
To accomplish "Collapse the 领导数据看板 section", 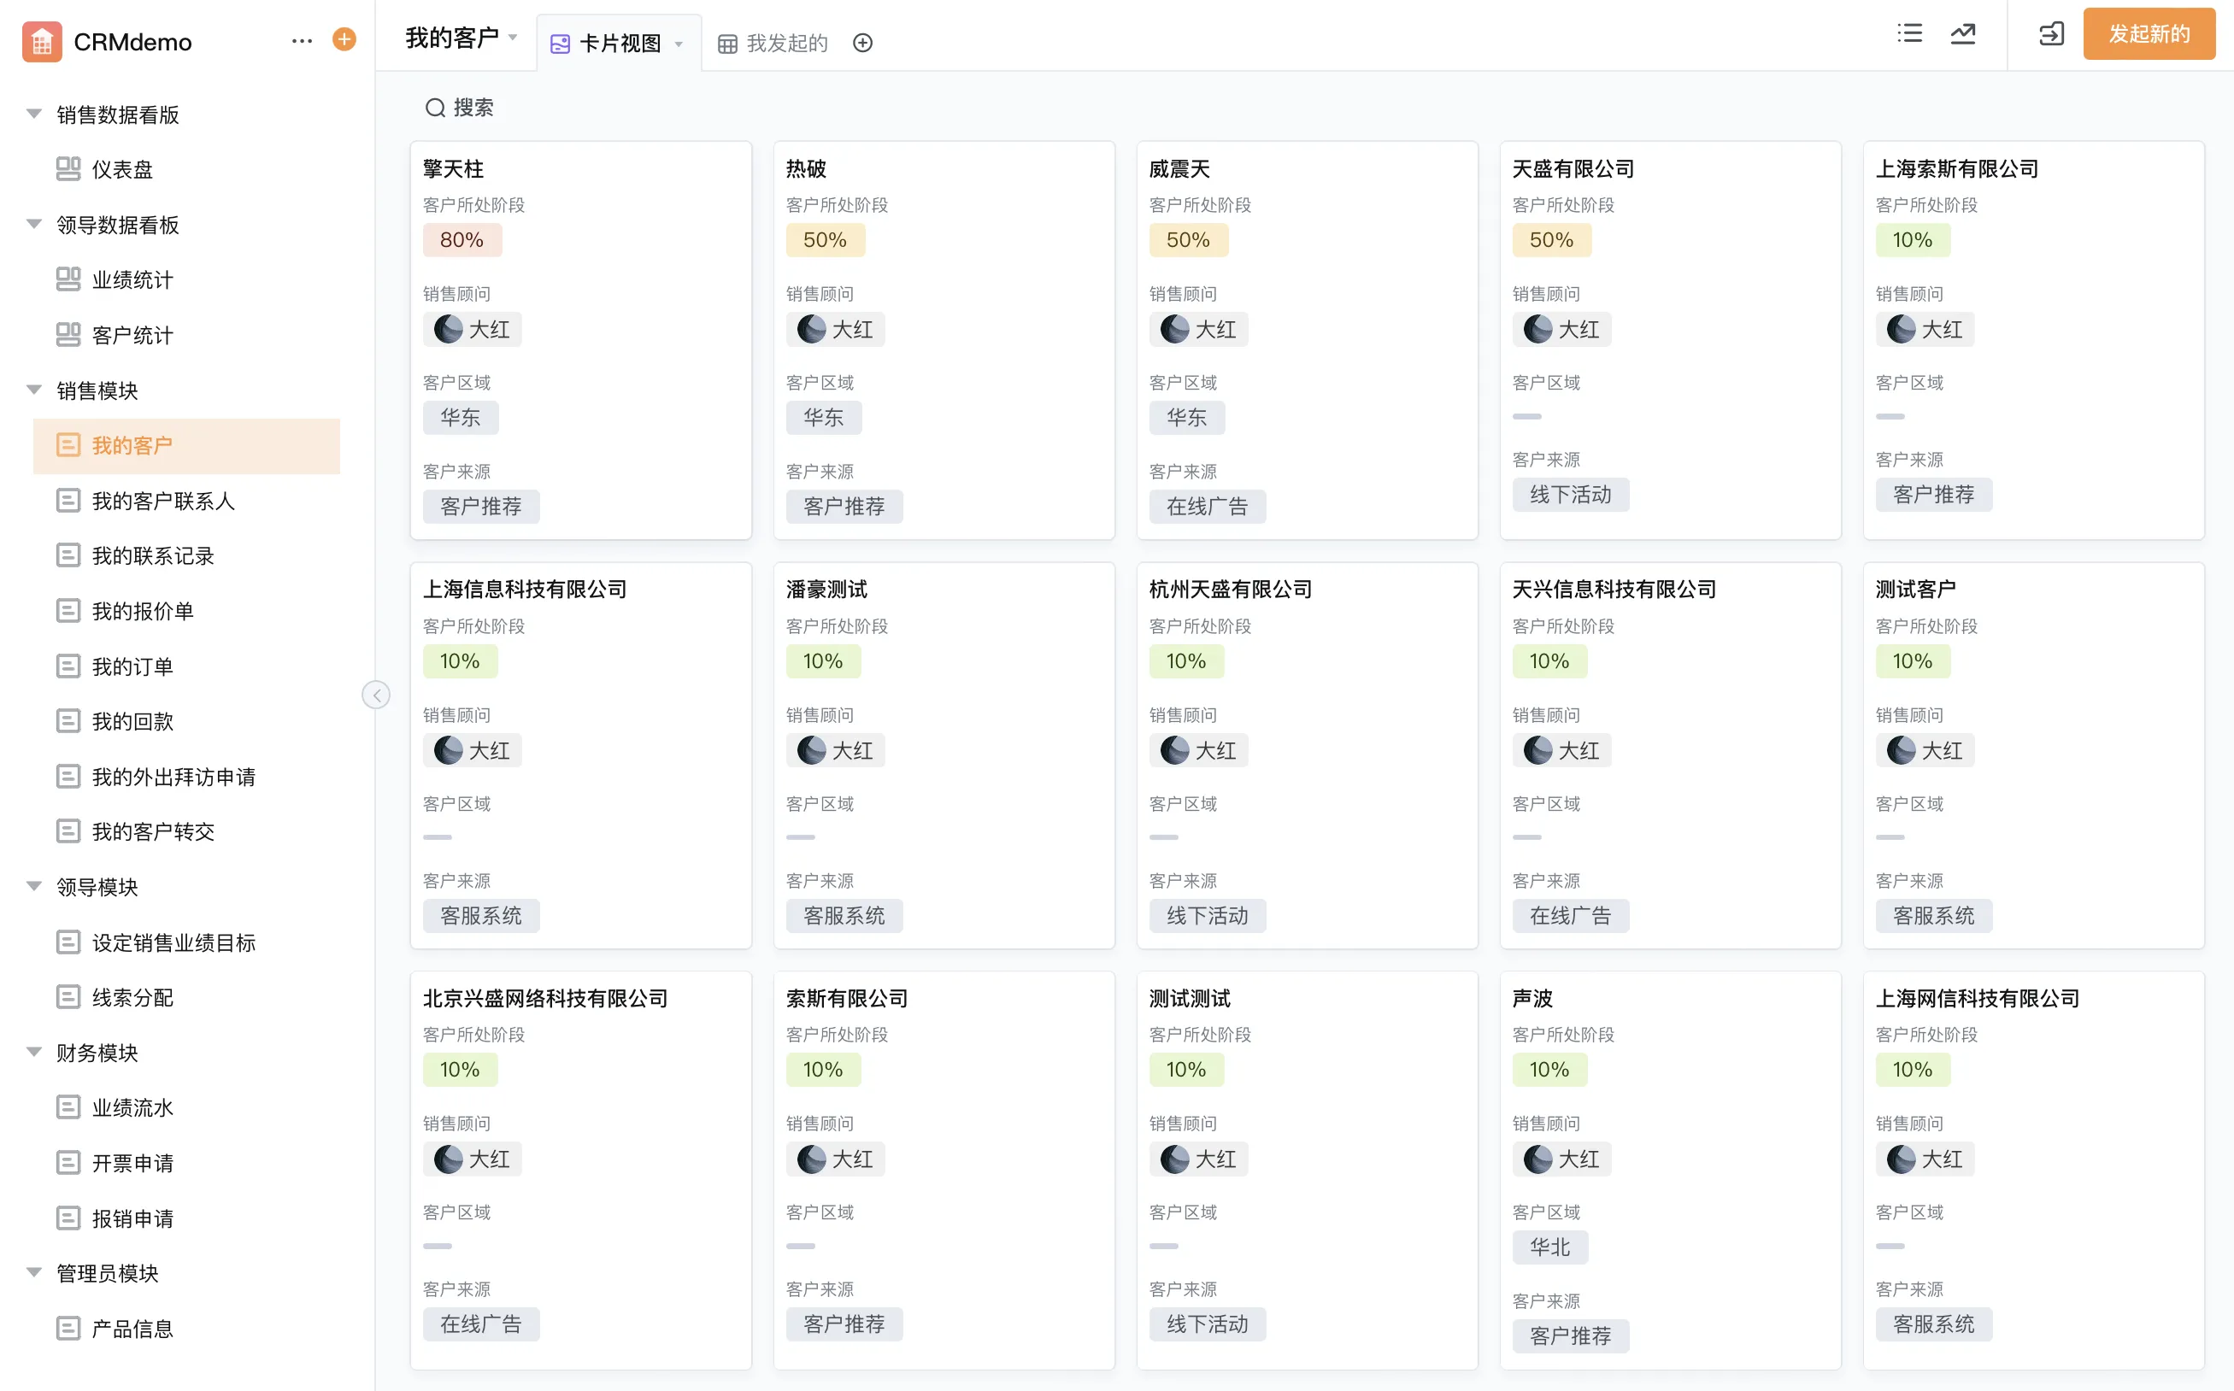I will pyautogui.click(x=34, y=225).
